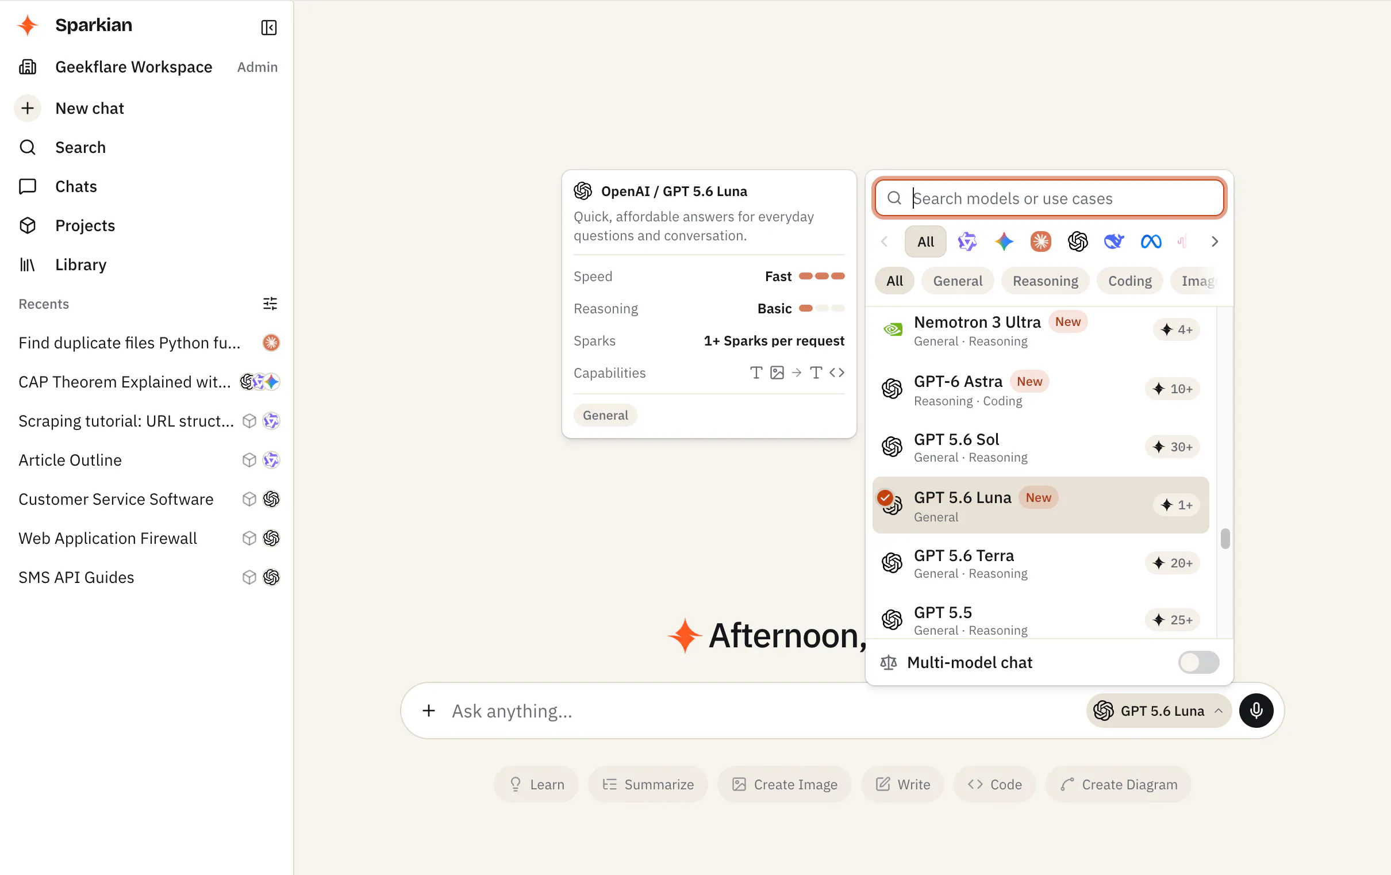Toggle the Multi-model chat switch

(1198, 662)
